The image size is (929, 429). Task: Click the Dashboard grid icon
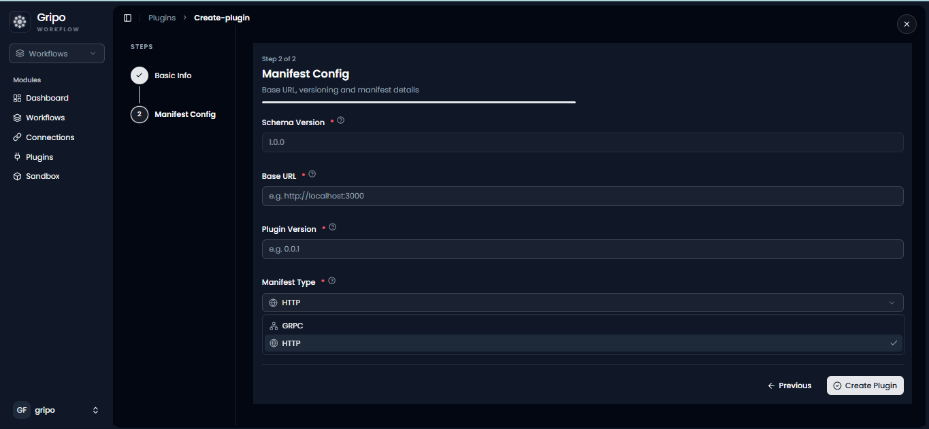click(x=18, y=98)
